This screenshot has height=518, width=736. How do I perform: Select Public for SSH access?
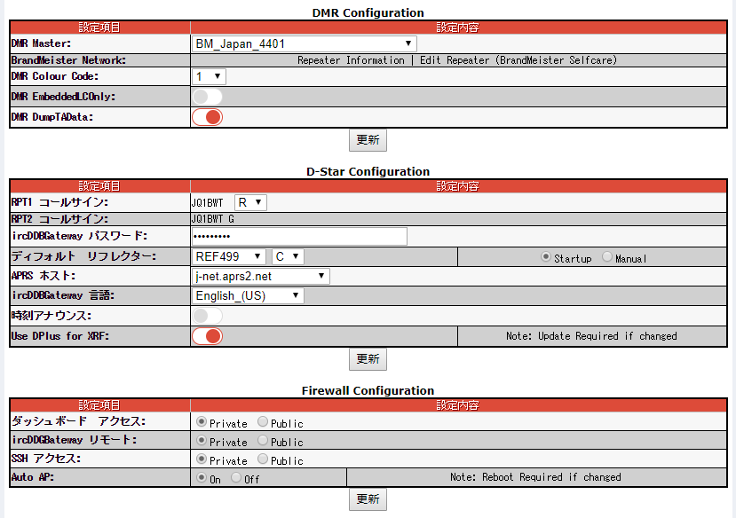263,459
